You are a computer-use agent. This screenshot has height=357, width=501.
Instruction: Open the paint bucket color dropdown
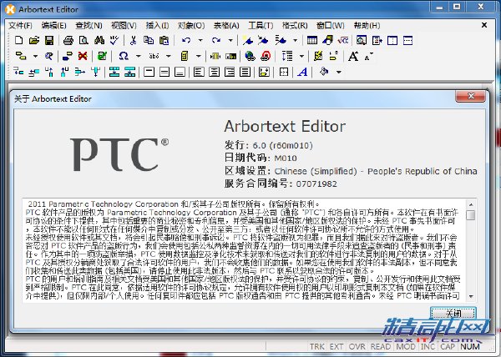[x=339, y=72]
